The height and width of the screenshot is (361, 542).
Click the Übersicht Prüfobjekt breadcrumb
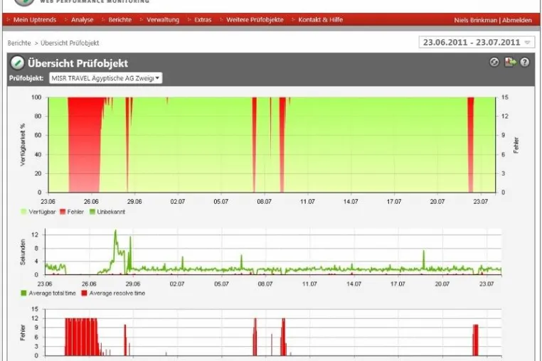tap(70, 43)
